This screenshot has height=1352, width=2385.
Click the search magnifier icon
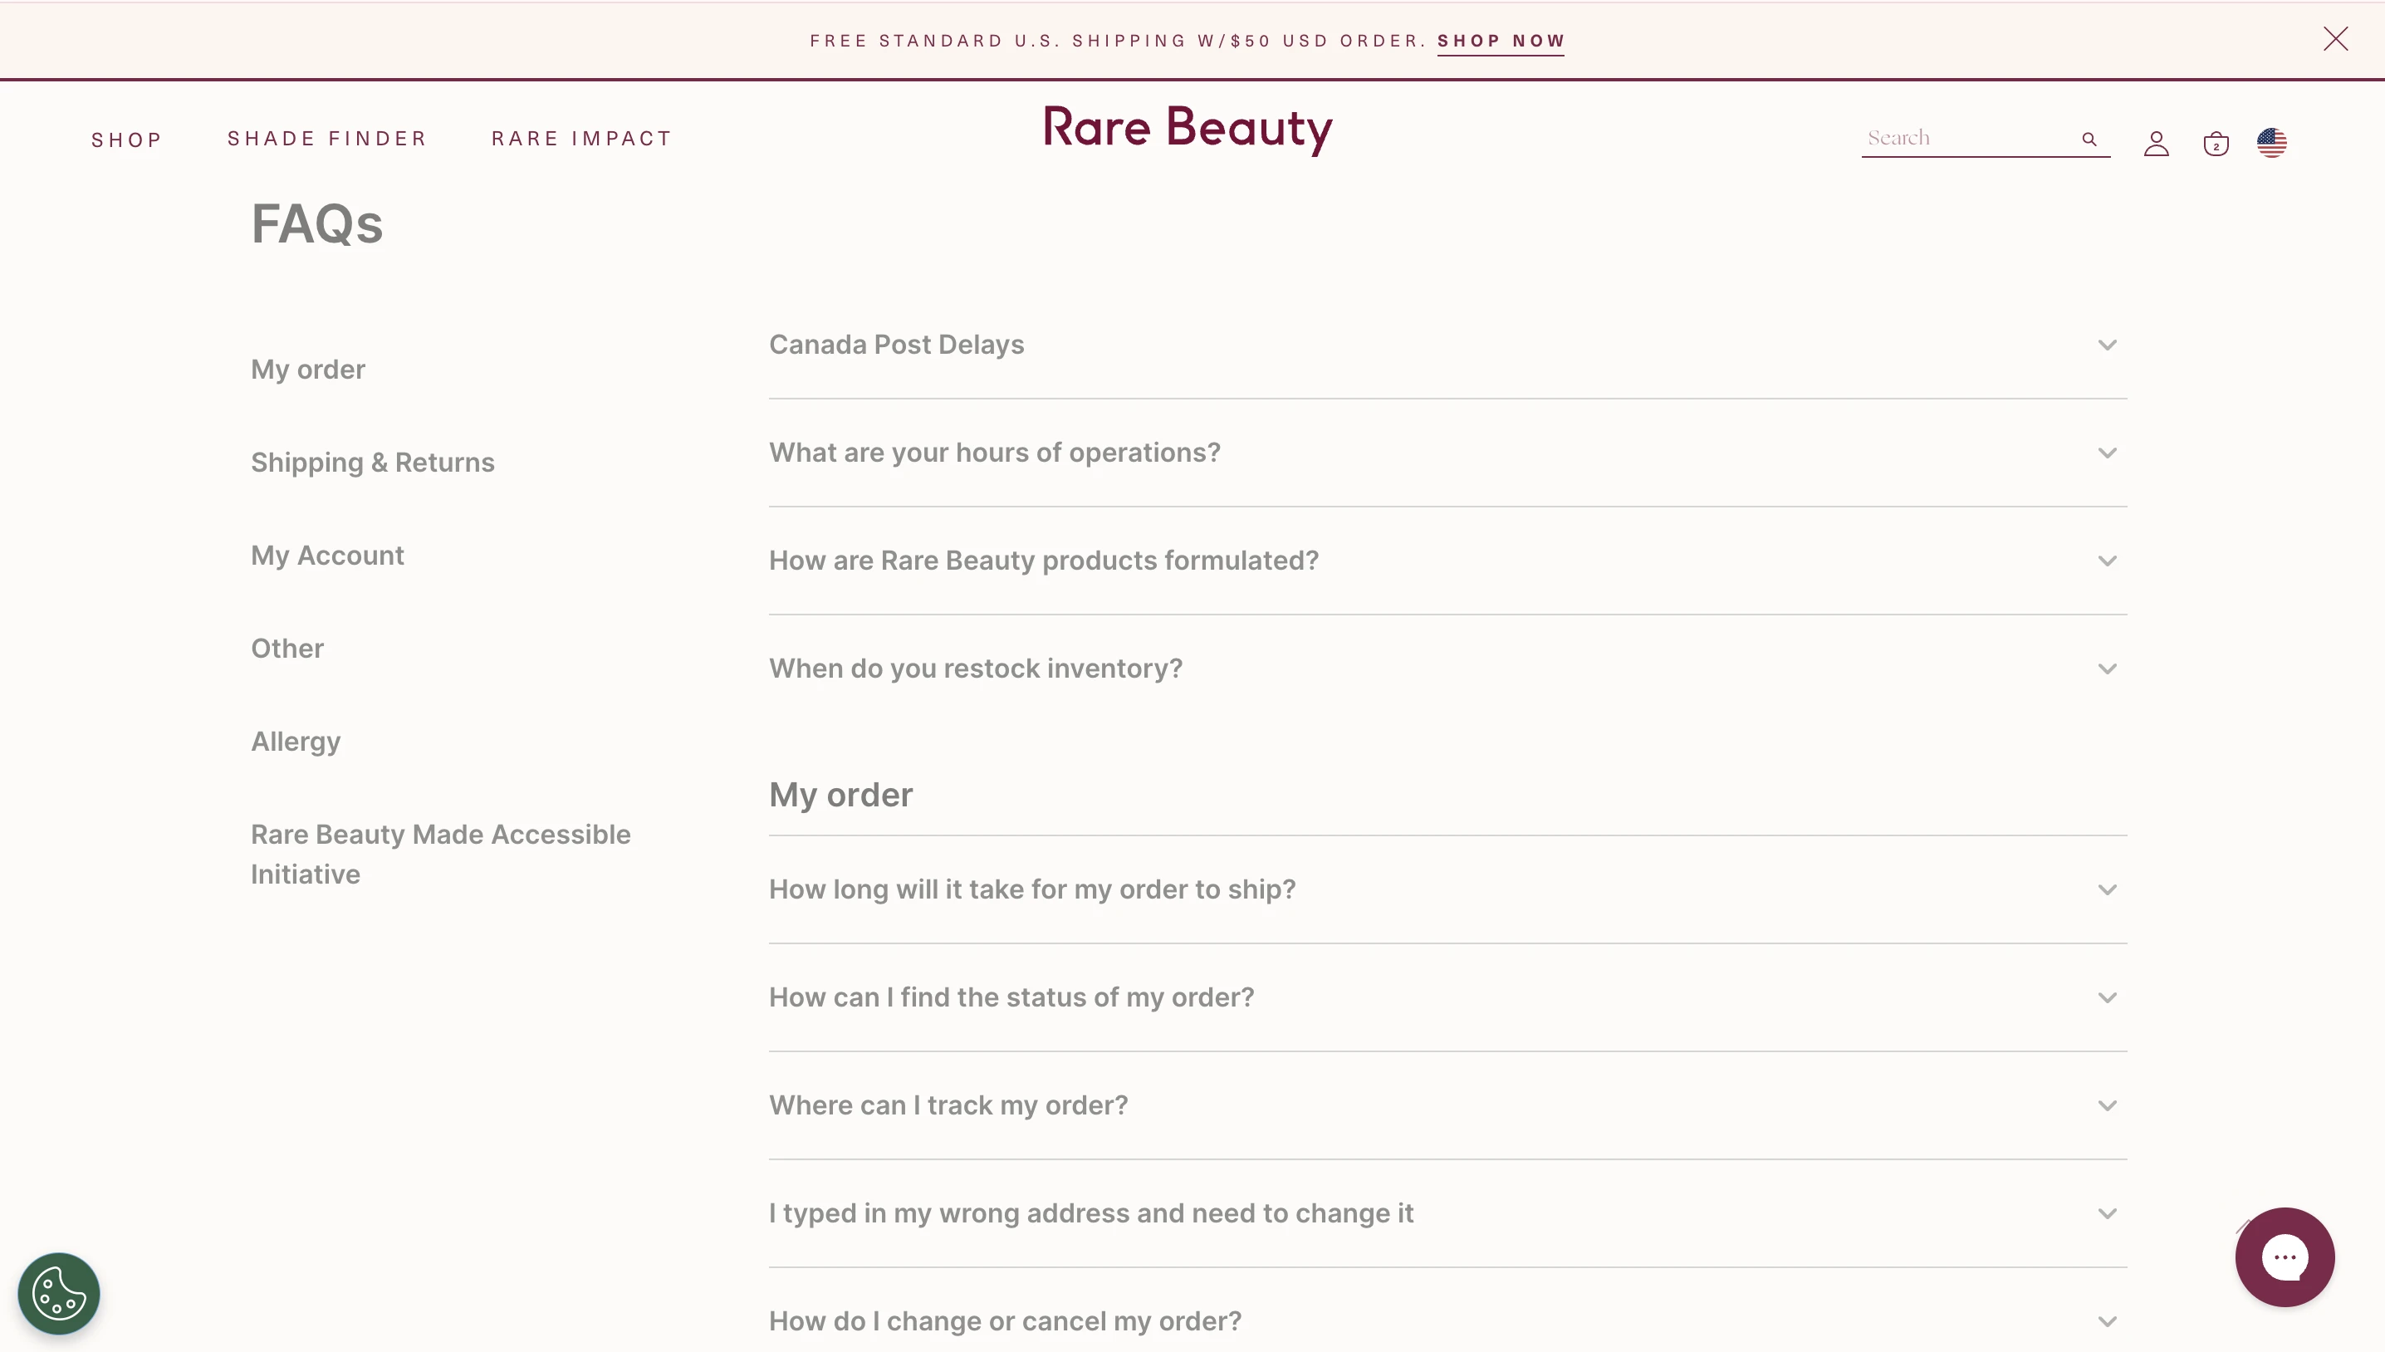pyautogui.click(x=2089, y=140)
